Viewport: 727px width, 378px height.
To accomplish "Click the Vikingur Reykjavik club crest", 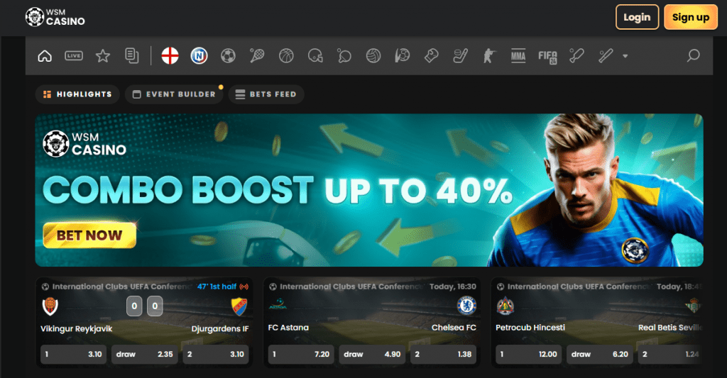I will (x=50, y=306).
